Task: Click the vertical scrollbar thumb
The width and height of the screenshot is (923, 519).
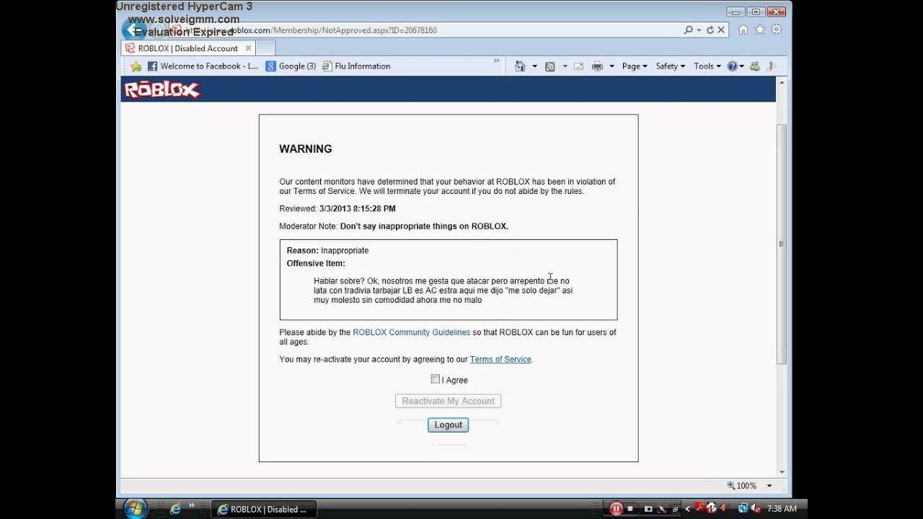Action: click(x=782, y=244)
